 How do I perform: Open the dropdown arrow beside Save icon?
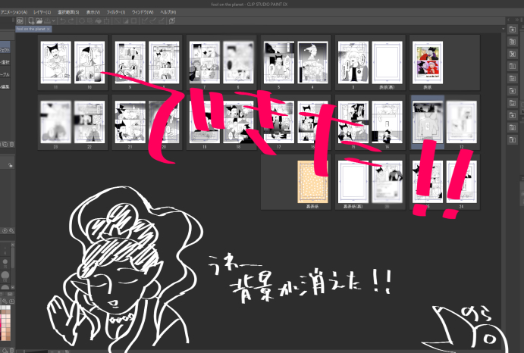click(54, 20)
